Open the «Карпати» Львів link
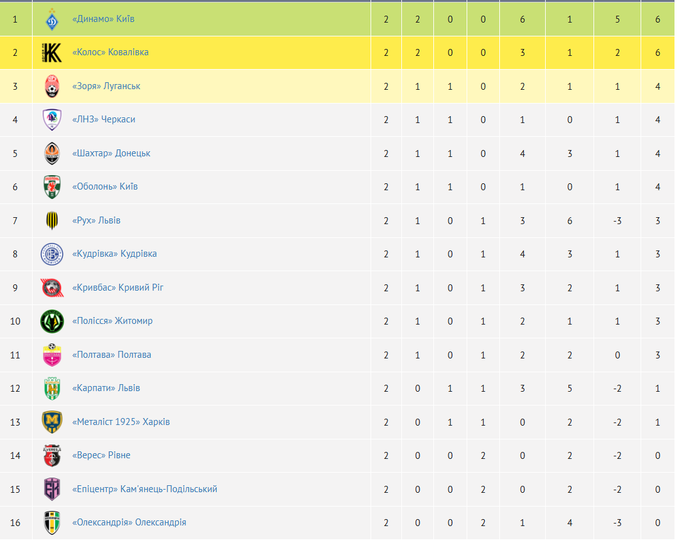This screenshot has height=543, width=677. coord(106,388)
